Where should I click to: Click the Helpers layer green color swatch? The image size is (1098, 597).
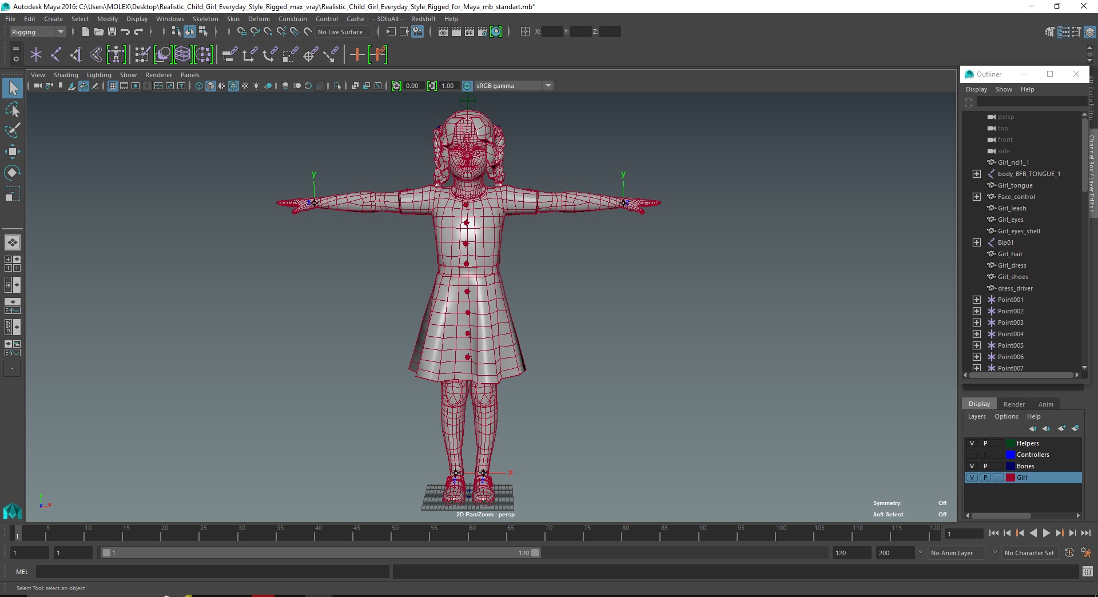(x=1011, y=443)
